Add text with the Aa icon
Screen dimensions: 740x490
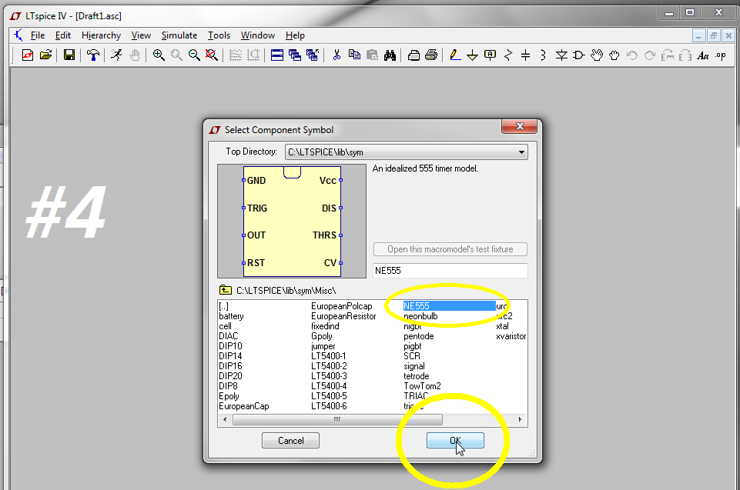pyautogui.click(x=703, y=55)
